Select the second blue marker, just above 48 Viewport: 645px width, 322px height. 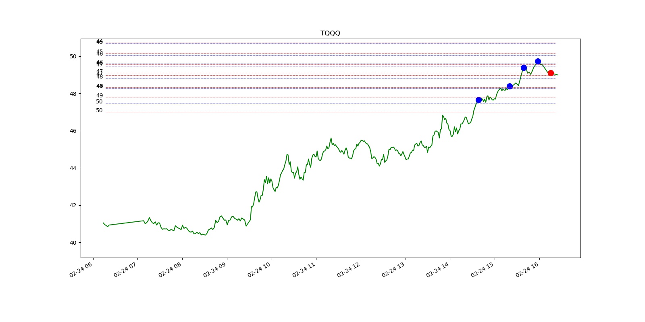[510, 86]
